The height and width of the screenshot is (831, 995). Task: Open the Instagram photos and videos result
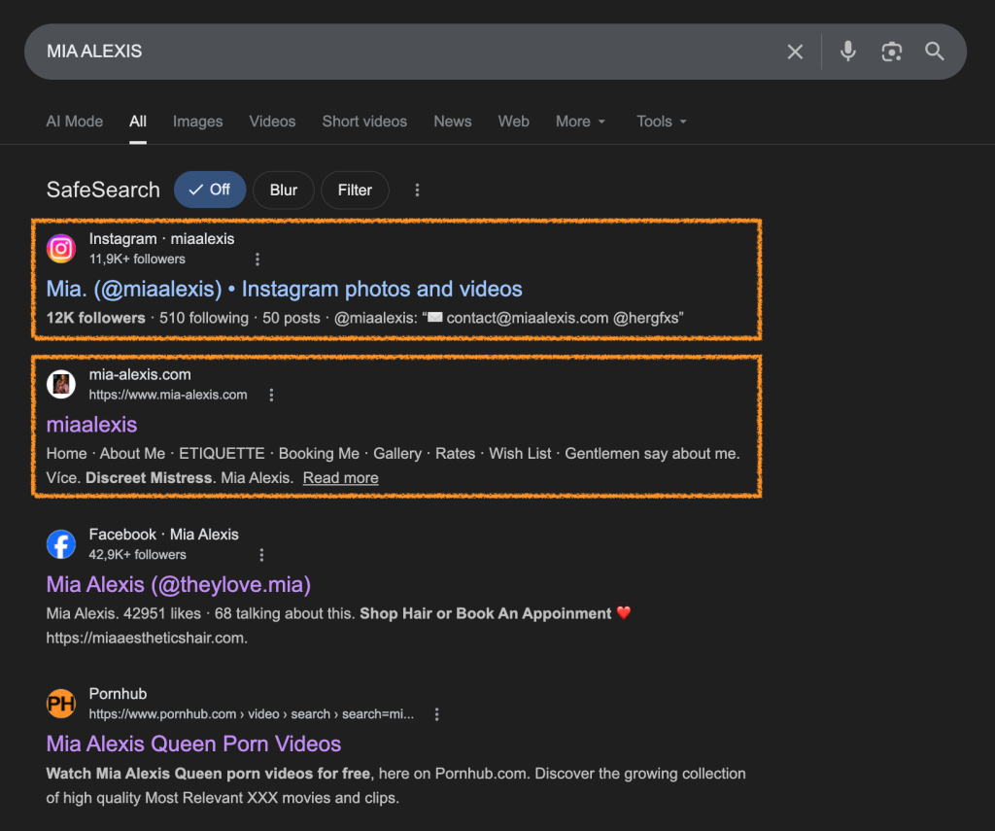(284, 289)
